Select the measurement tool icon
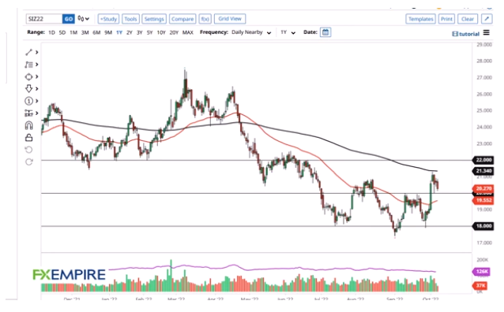Image resolution: width=504 pixels, height=312 pixels. [x=29, y=113]
